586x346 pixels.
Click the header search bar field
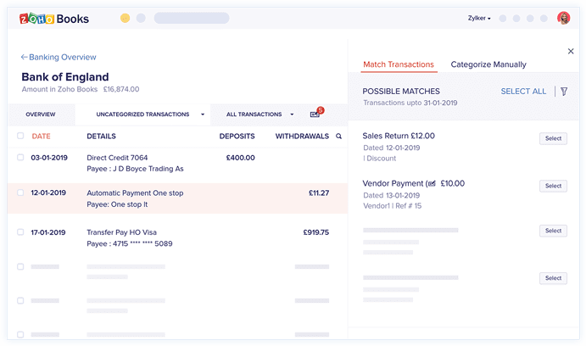click(x=192, y=18)
